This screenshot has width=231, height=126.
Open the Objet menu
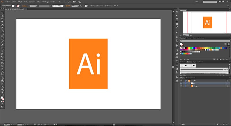point(20,2)
